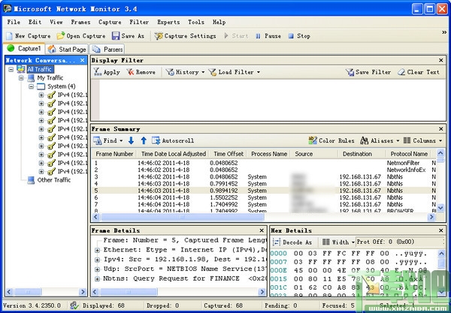Click Frame Summary vertical scroll down arrow
The width and height of the screenshot is (451, 313).
click(x=440, y=208)
